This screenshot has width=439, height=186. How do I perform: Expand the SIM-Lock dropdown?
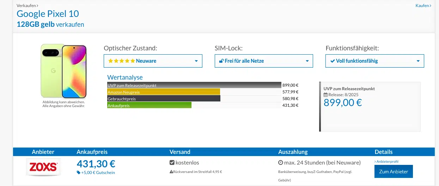[x=263, y=61]
